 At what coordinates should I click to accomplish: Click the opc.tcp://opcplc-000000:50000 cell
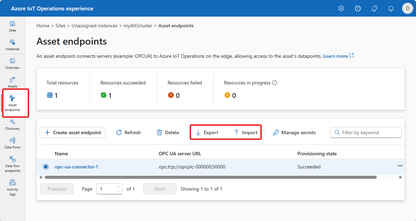[x=192, y=167]
